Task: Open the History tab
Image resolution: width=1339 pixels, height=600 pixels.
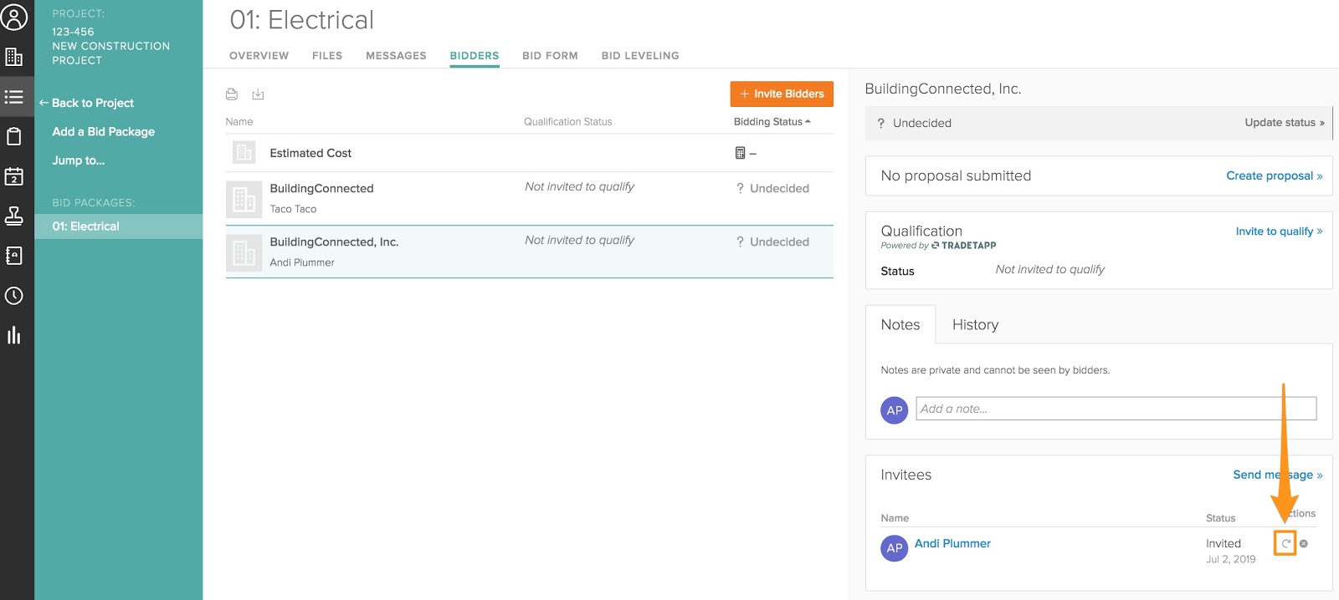Action: pos(975,325)
